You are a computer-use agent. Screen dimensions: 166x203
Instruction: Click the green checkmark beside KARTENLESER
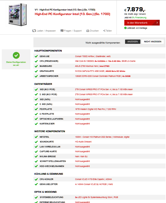(x=36, y=124)
